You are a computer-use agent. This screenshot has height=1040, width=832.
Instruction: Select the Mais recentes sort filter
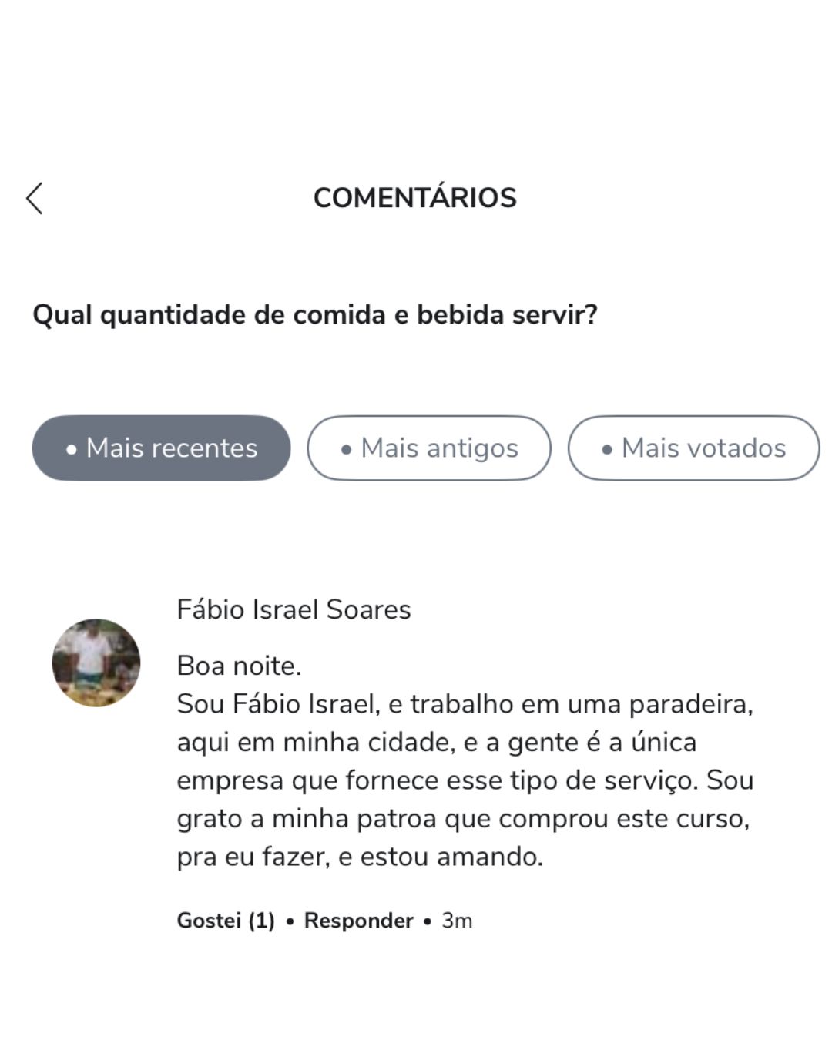(x=161, y=448)
